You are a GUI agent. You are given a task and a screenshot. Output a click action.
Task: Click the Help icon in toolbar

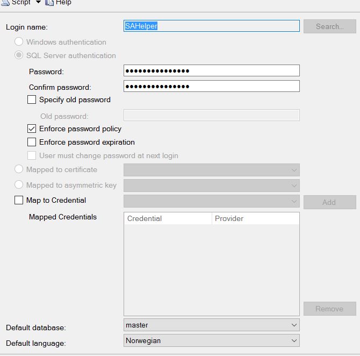point(49,2)
